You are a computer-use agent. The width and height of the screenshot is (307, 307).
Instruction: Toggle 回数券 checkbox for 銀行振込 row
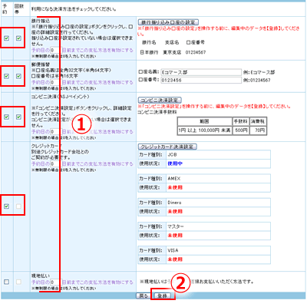(18, 38)
